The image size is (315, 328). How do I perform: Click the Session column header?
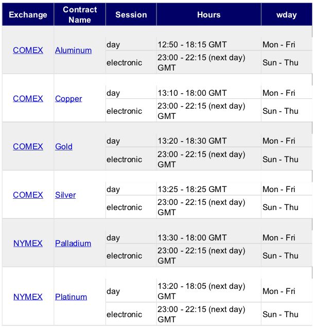point(131,14)
